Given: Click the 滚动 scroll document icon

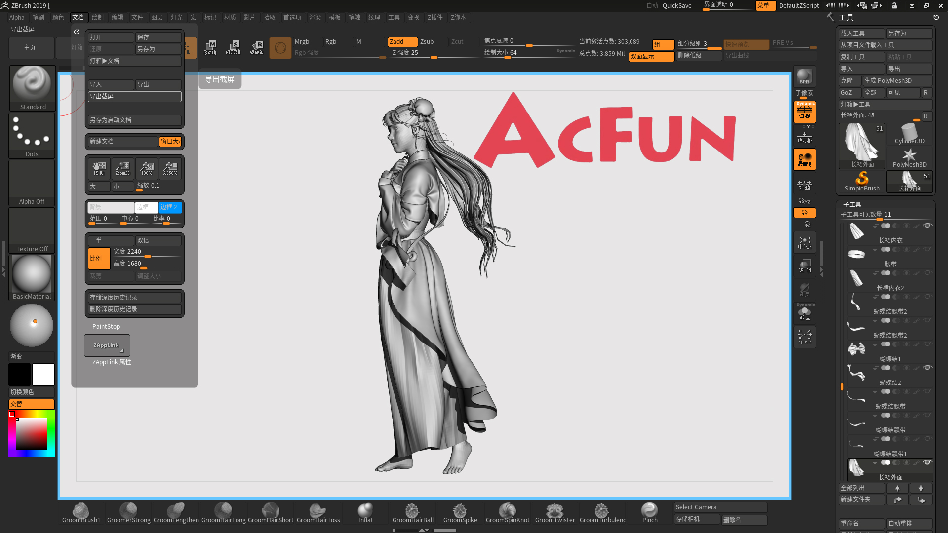Looking at the screenshot, I should point(99,168).
